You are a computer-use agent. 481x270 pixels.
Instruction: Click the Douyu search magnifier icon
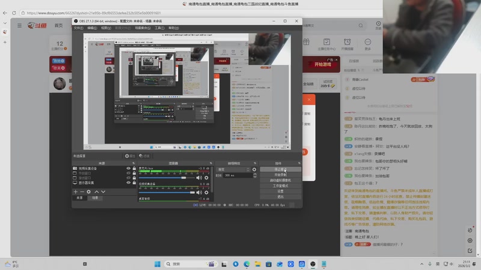(361, 25)
